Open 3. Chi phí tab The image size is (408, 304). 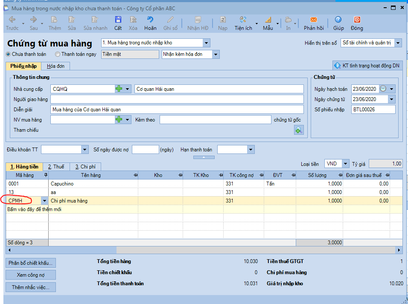[85, 167]
